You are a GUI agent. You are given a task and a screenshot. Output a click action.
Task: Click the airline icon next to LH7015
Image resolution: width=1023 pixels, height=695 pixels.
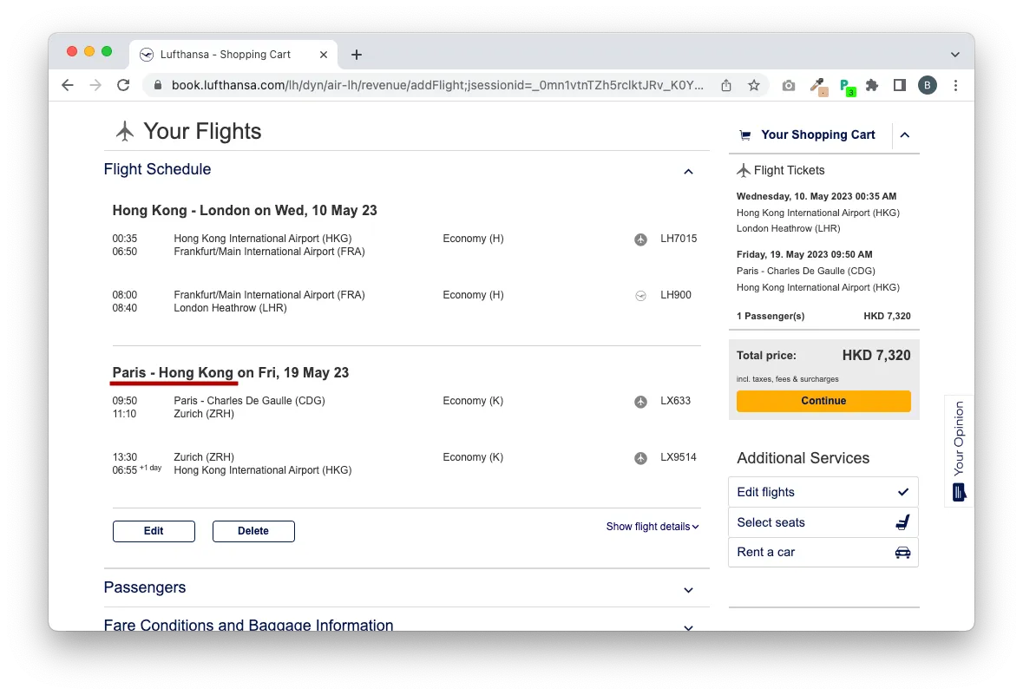[x=640, y=239]
